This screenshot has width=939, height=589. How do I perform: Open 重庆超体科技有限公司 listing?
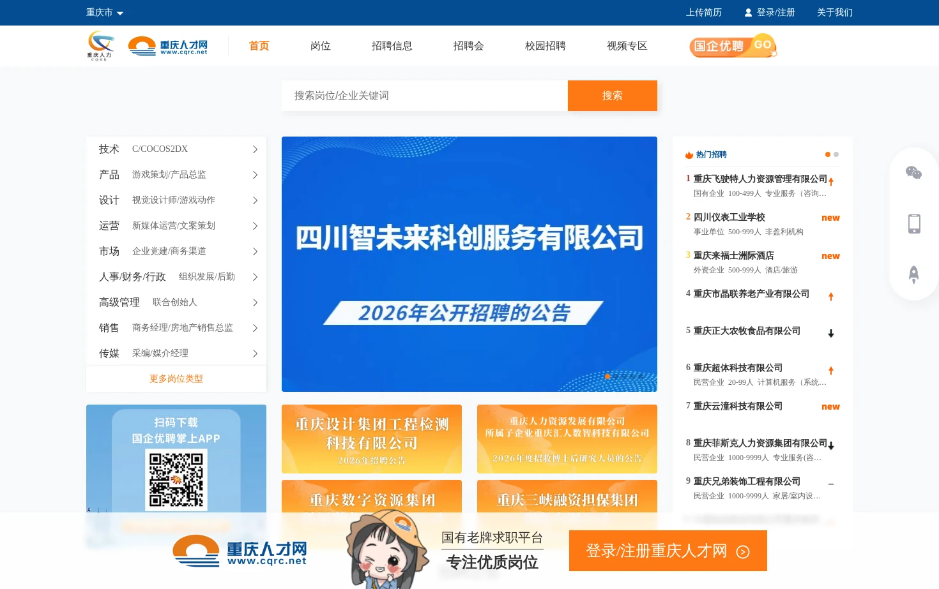coord(738,368)
